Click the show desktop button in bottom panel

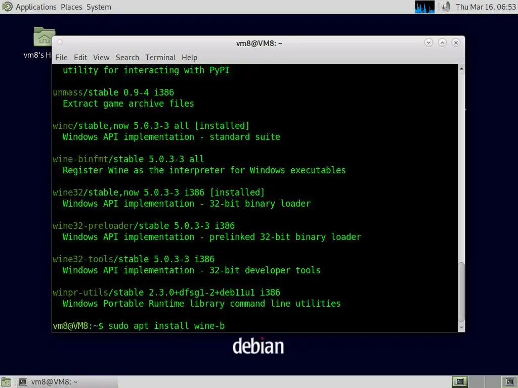click(x=6, y=382)
